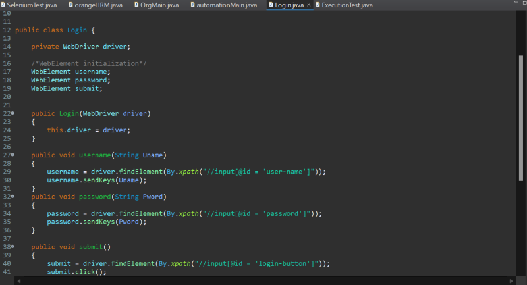The height and width of the screenshot is (285, 527).
Task: Click 'submit.click();' on line 41
Action: click(76, 272)
